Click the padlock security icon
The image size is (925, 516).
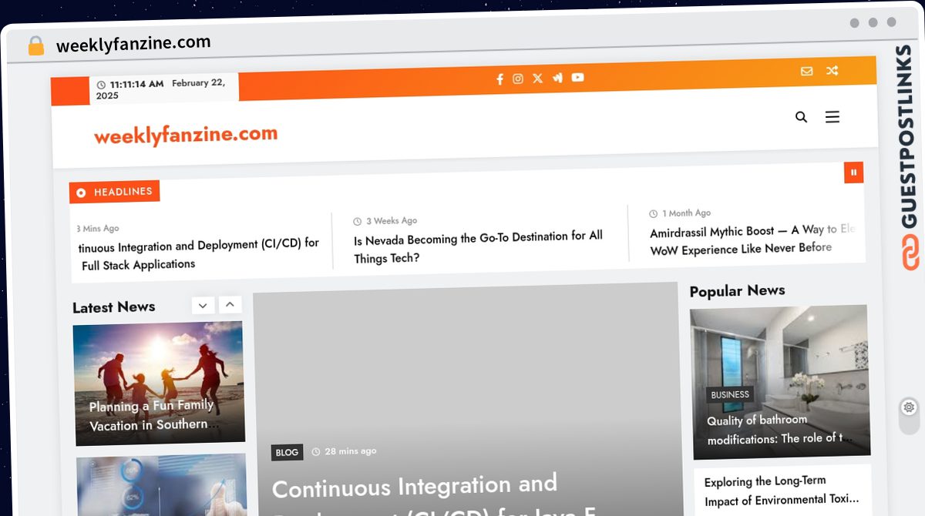point(35,45)
